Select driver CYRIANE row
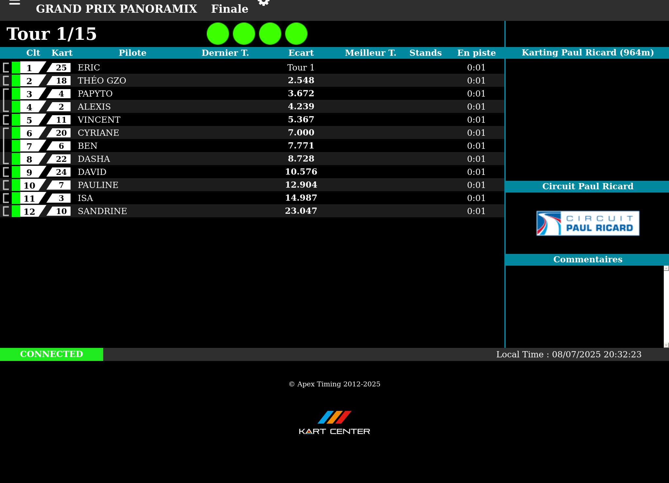Viewport: 669px width, 483px height. click(98, 133)
